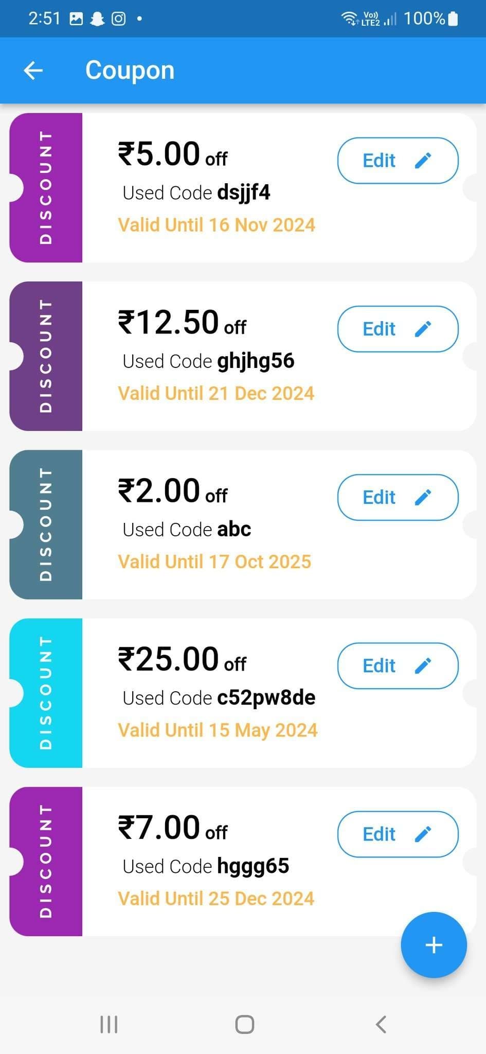Tap Valid Until 17 Oct 2025 text
This screenshot has width=486, height=1054.
click(214, 561)
